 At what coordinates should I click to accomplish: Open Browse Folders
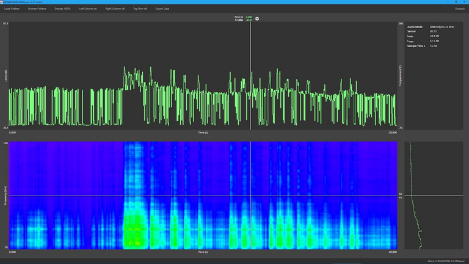pos(37,9)
